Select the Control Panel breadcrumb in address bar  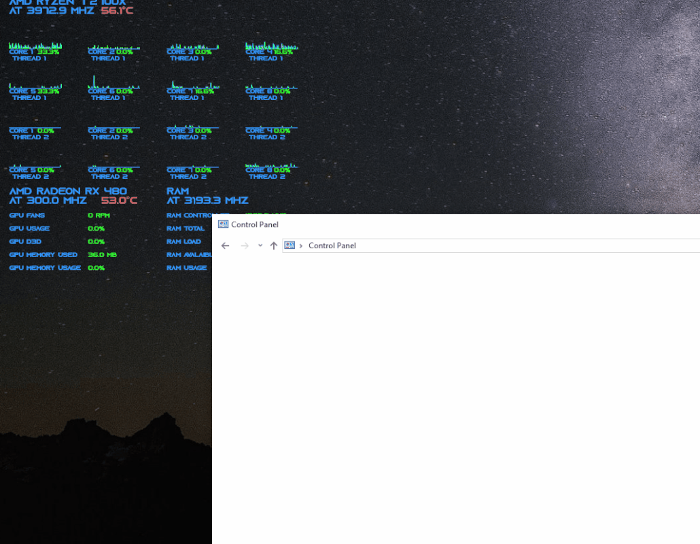tap(332, 245)
